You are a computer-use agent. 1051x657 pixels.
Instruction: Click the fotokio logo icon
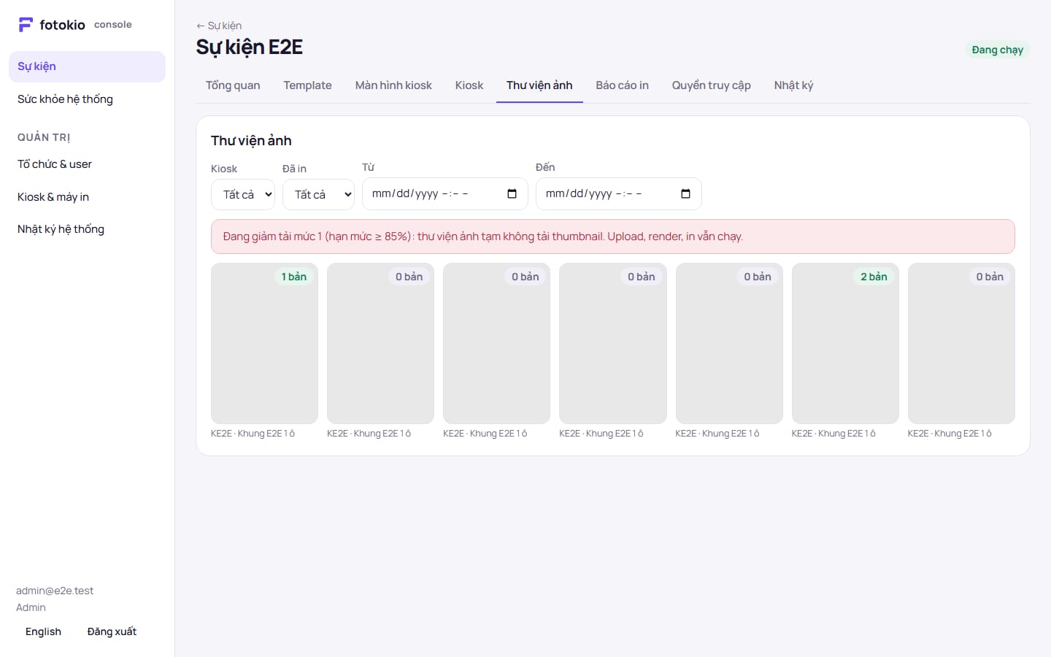[x=26, y=25]
